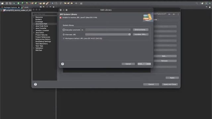The image size is (212, 119).
Task: Expand the Java Editor node
Action: 34,33
